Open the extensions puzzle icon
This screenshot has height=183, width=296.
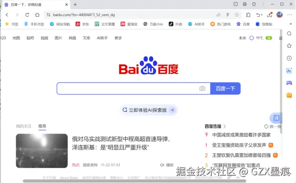(248, 15)
